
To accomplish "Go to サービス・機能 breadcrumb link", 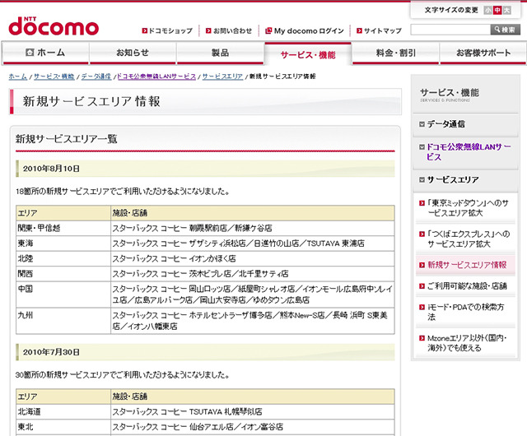I will coord(54,77).
